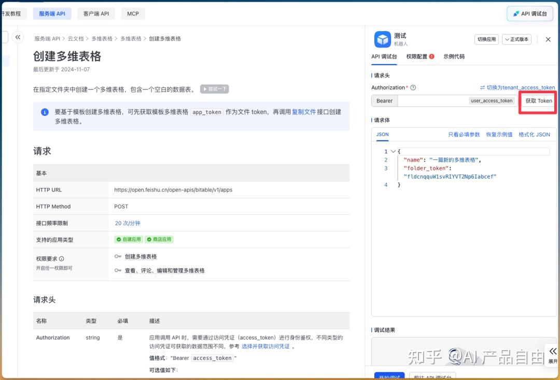Click the 创建多维表格 breadcrumb

(x=165, y=38)
